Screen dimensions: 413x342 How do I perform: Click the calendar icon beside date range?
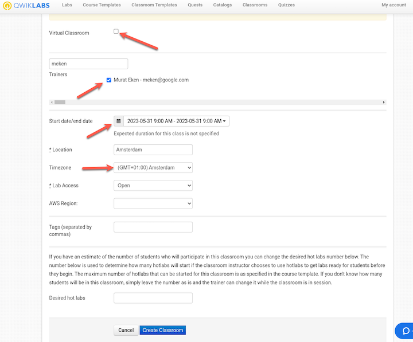(x=118, y=121)
